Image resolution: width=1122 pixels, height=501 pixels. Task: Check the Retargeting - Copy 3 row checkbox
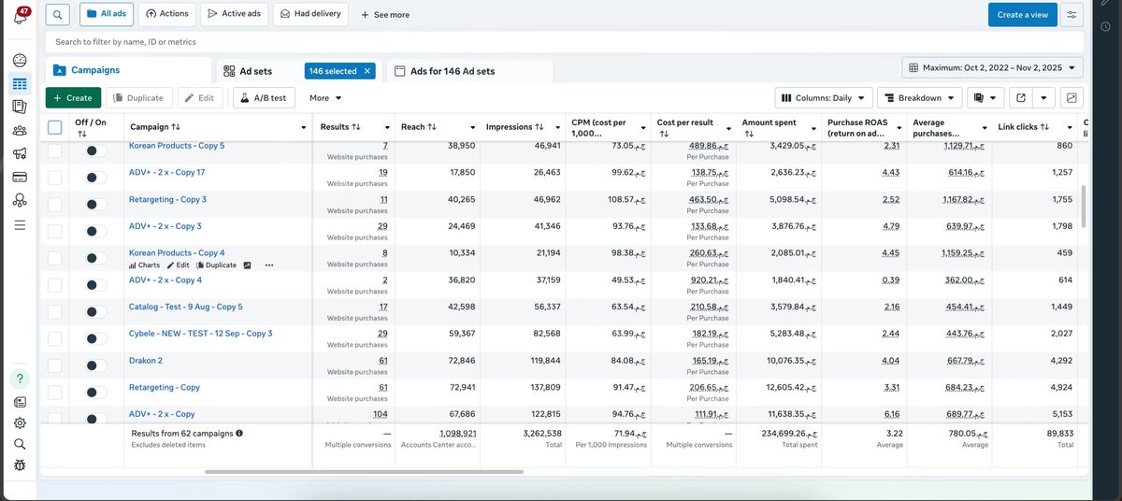point(54,204)
